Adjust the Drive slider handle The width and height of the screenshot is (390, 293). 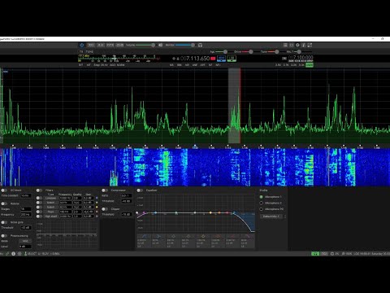pos(251,51)
